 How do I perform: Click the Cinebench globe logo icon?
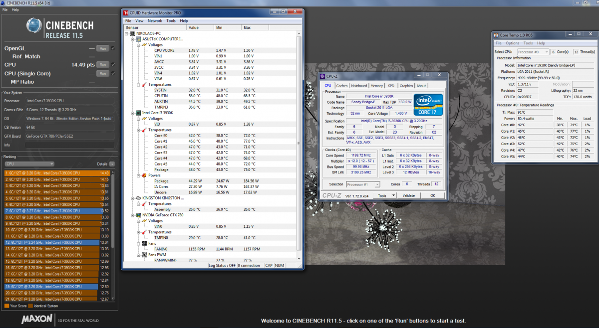tap(34, 26)
